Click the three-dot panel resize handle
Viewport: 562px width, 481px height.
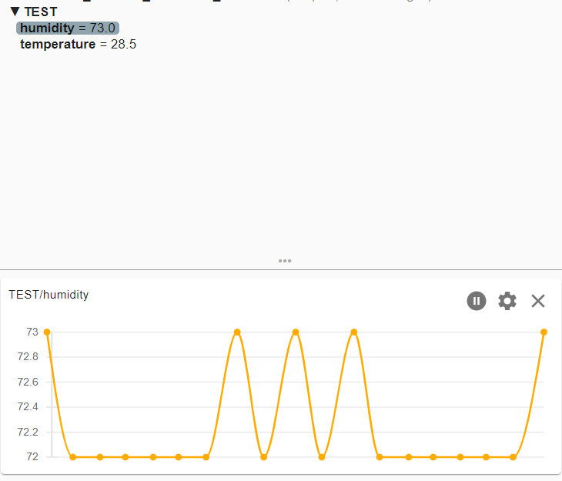click(285, 261)
